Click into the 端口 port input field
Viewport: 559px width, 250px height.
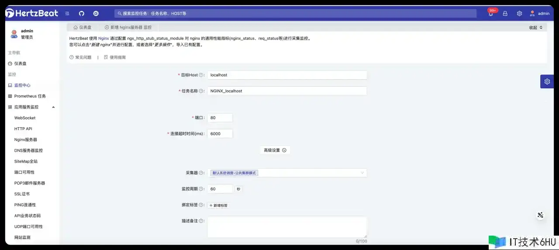pos(220,118)
